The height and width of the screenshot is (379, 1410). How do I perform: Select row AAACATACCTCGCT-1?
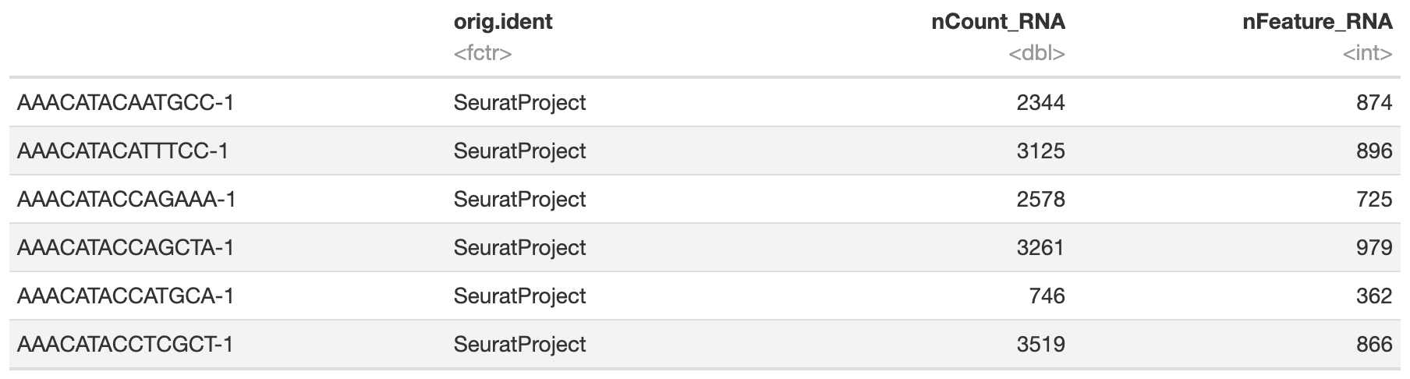125,345
